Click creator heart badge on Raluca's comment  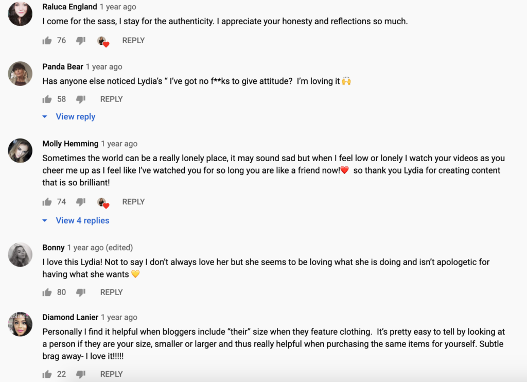coord(103,41)
